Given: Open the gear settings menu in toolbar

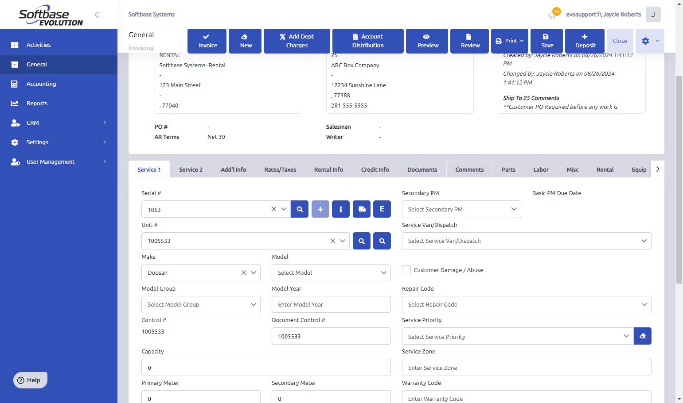Looking at the screenshot, I should [650, 41].
